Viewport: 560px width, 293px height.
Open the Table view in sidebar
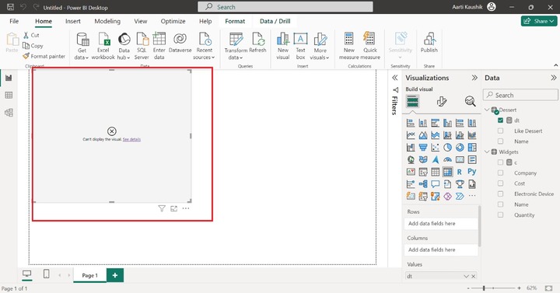click(x=9, y=96)
